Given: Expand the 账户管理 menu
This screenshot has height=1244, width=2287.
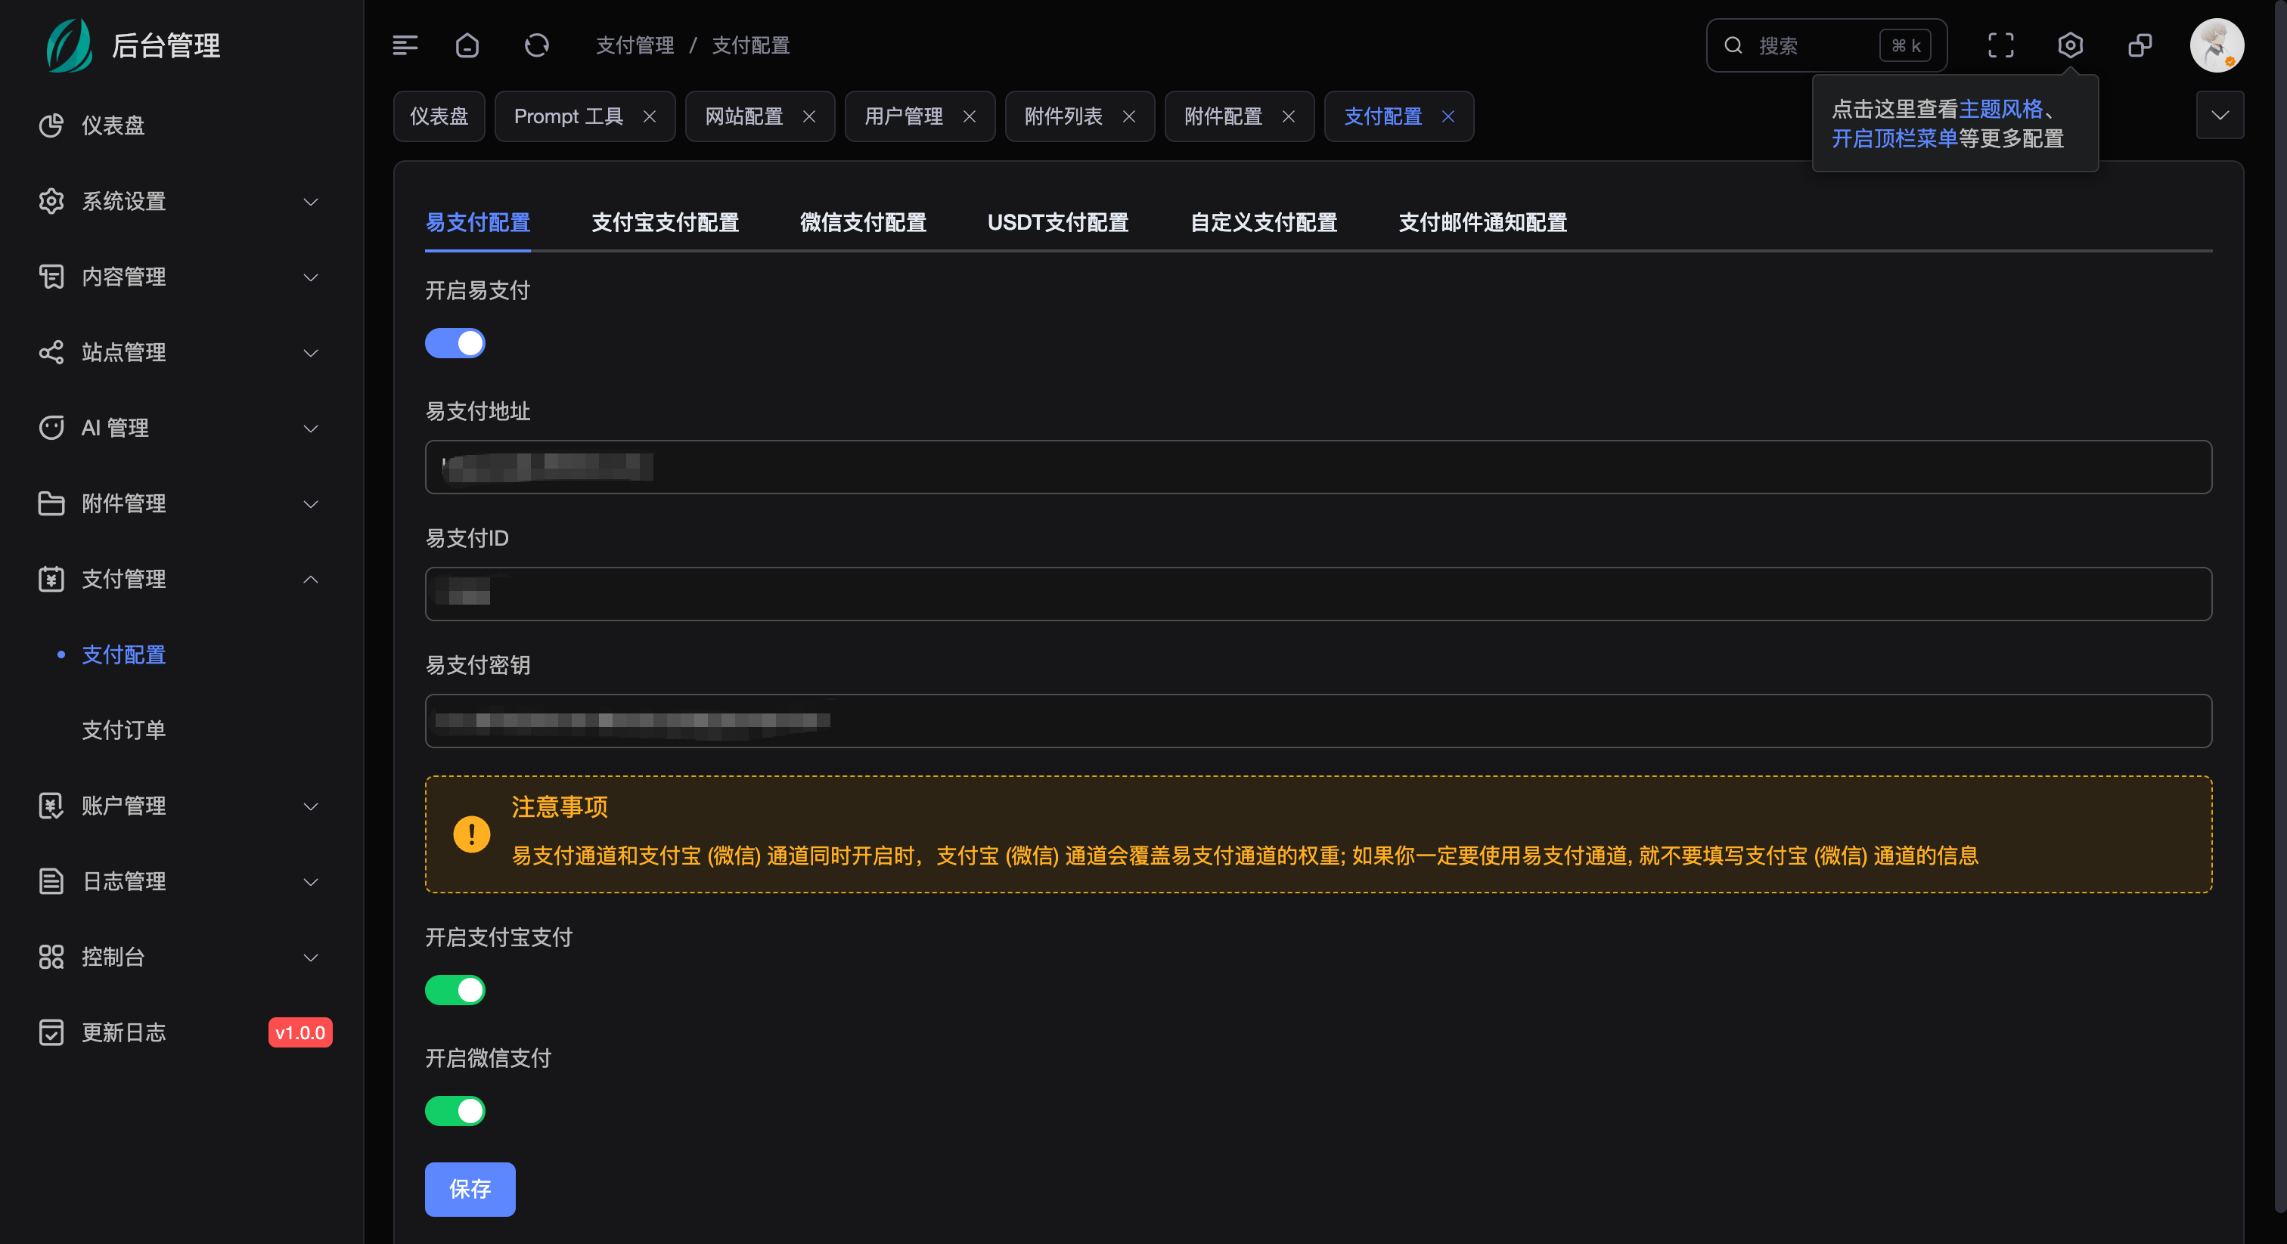Looking at the screenshot, I should [x=311, y=806].
